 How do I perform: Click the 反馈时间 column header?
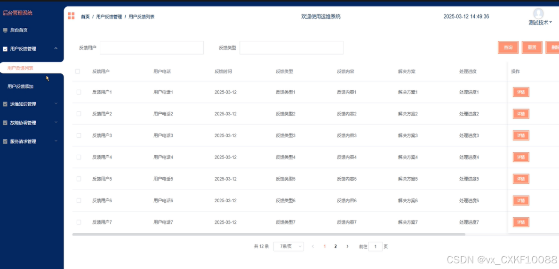pos(223,71)
